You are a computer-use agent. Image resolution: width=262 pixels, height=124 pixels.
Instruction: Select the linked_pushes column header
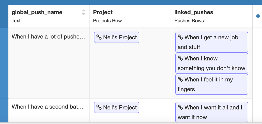click(194, 12)
